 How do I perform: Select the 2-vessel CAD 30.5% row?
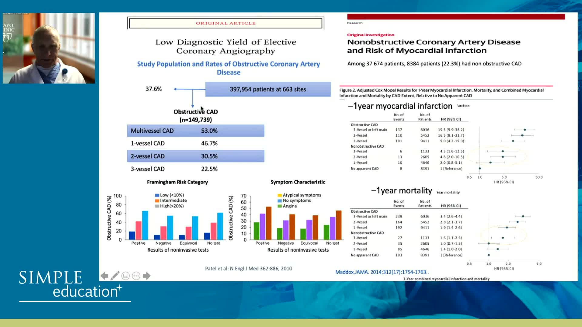(x=196, y=156)
